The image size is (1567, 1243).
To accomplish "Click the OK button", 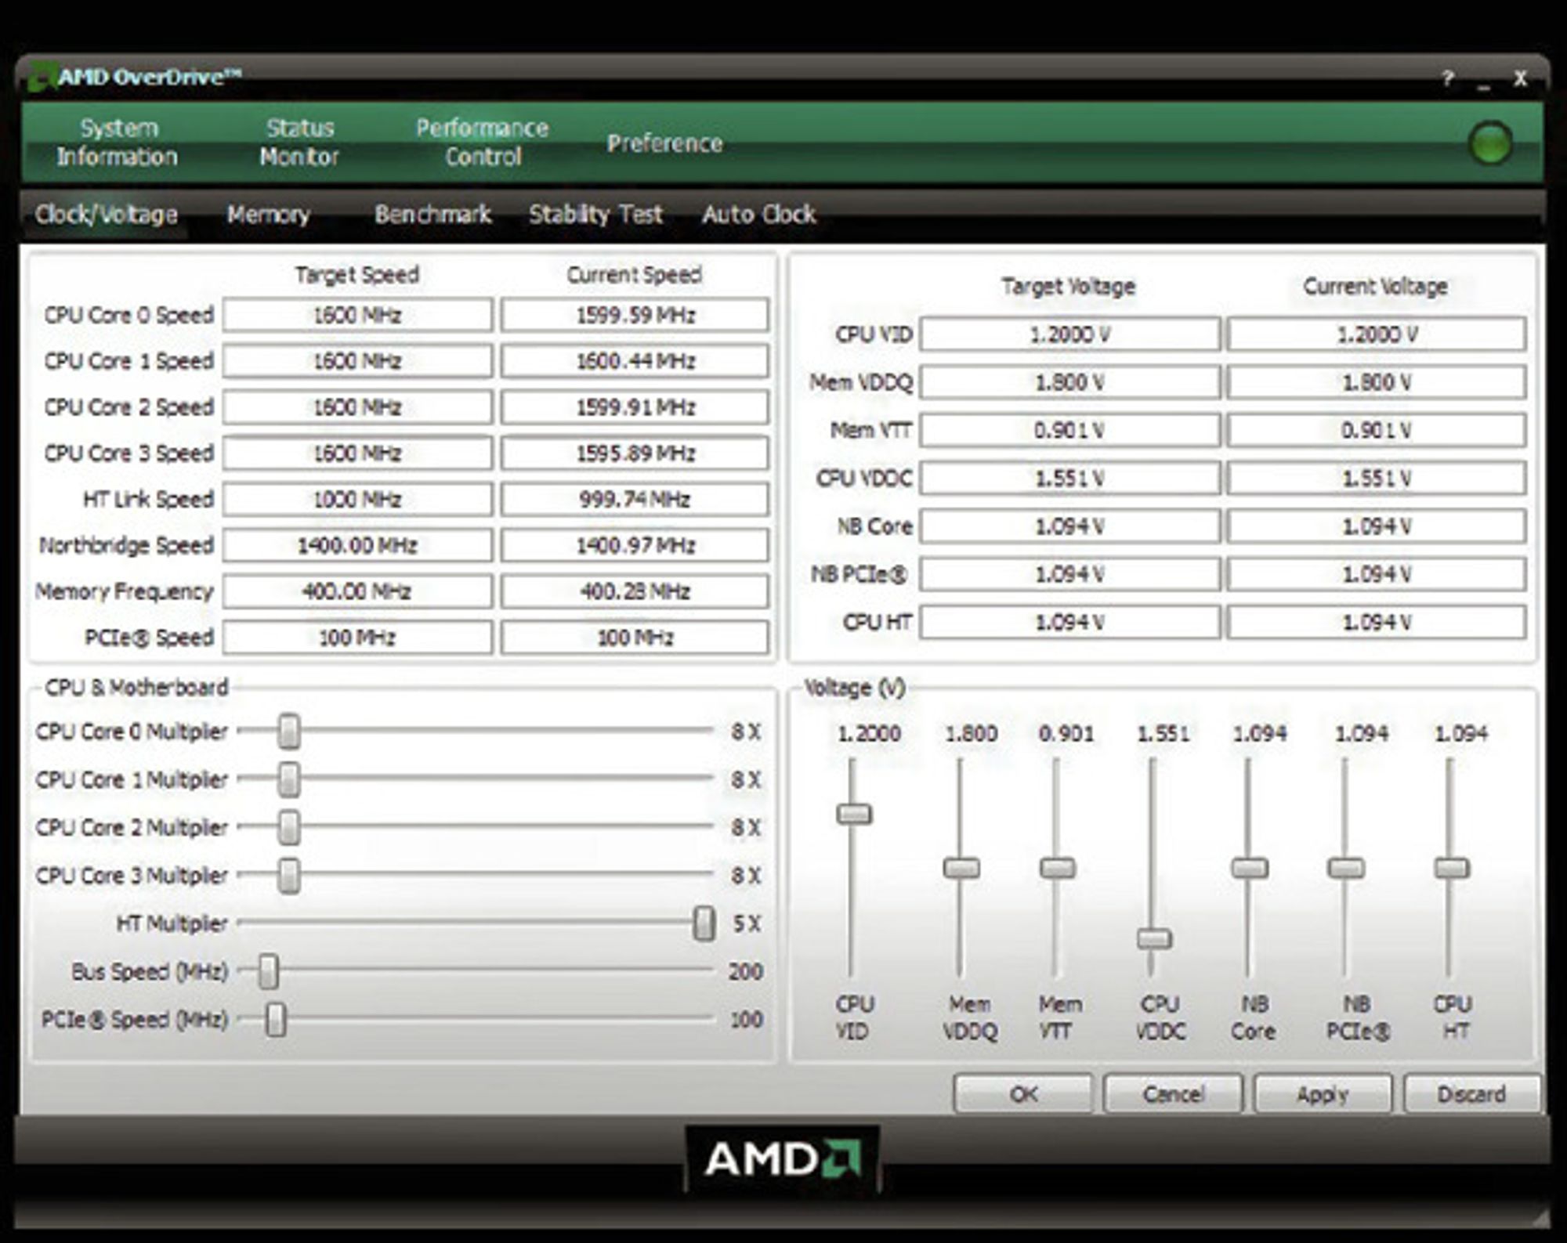I will (1022, 1093).
